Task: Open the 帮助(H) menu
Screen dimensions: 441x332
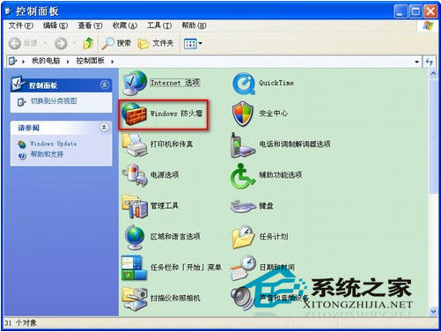Action: [194, 26]
